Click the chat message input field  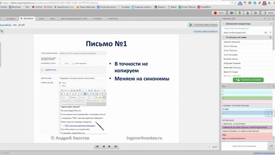pos(244,146)
